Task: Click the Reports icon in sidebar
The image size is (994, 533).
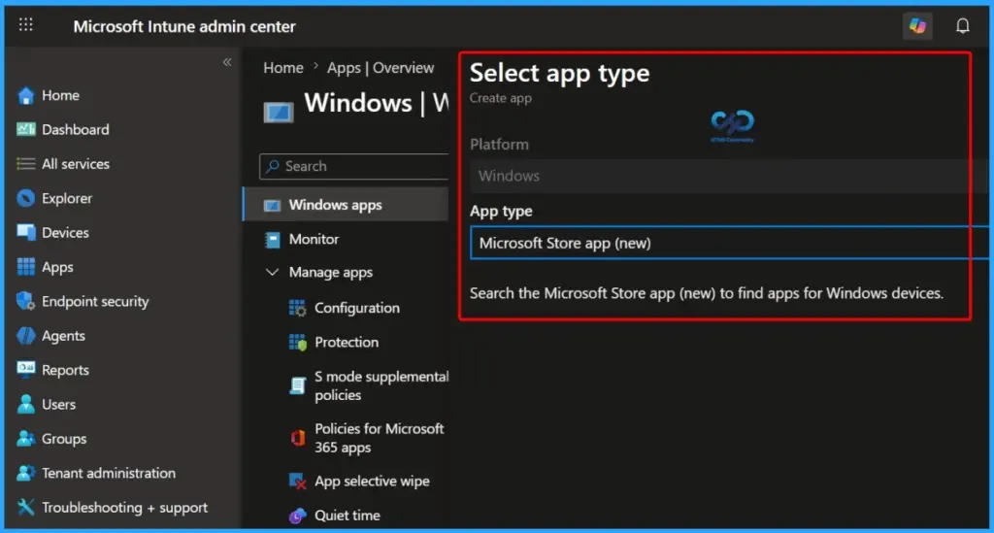Action: click(x=26, y=370)
